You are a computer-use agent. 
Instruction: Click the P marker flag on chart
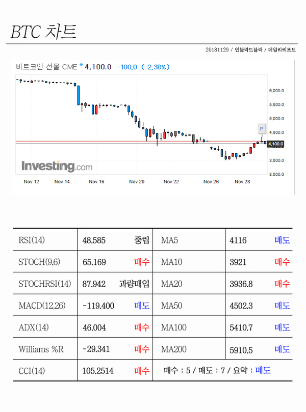click(261, 129)
